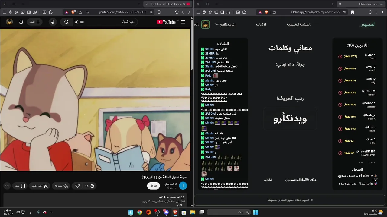Go to الصفحة الرئيسية nav item
Viewport: 387px width, 217px height.
coord(299,24)
